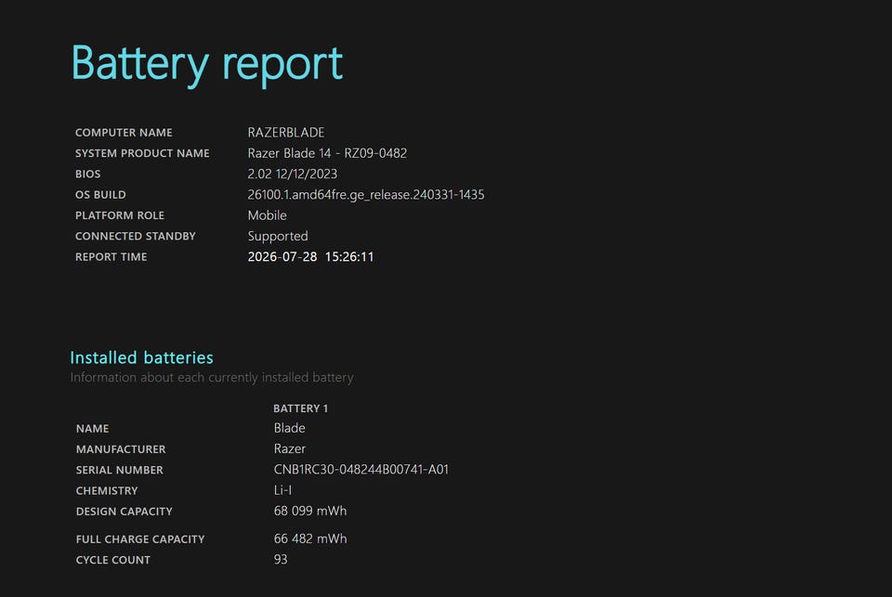Click the installed battery information subtitle
Viewport: 892px width, 597px height.
click(x=212, y=378)
